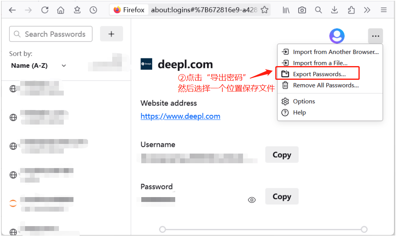Open the Name (A-Z) sort dropdown

(x=38, y=66)
